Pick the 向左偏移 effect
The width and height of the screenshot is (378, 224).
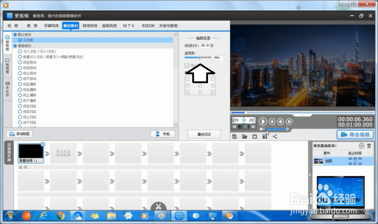click(x=27, y=84)
